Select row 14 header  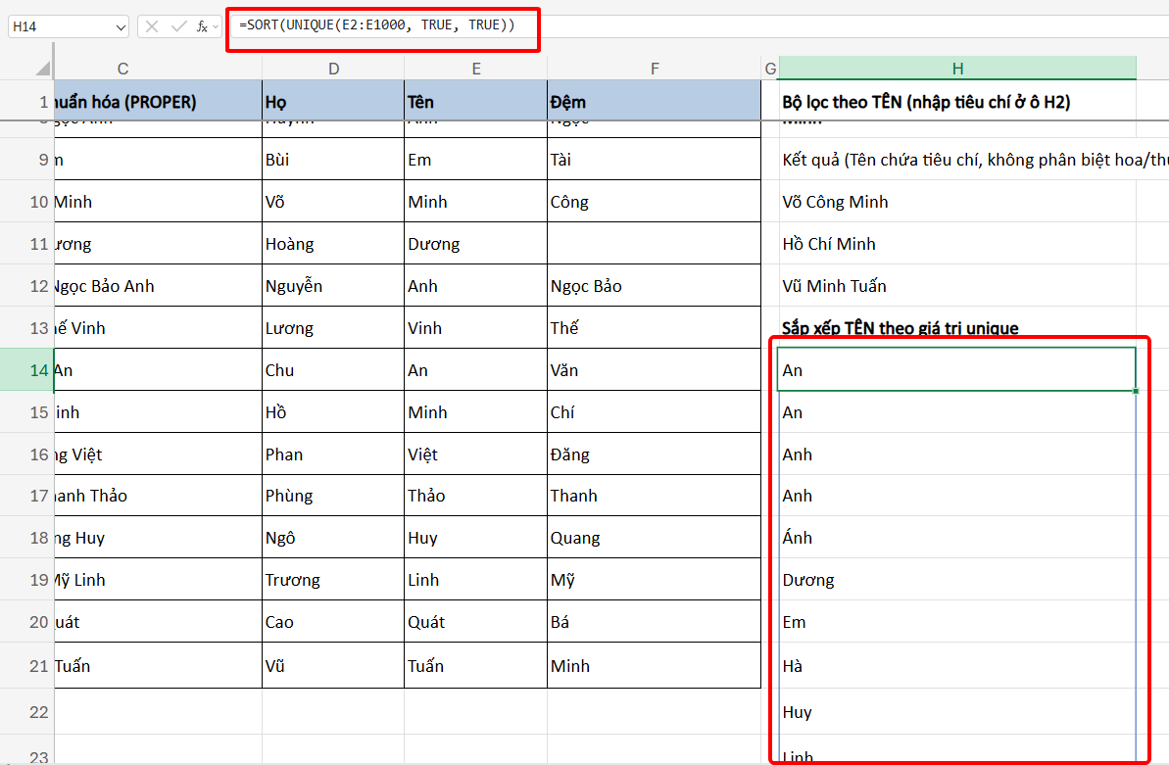[x=26, y=370]
